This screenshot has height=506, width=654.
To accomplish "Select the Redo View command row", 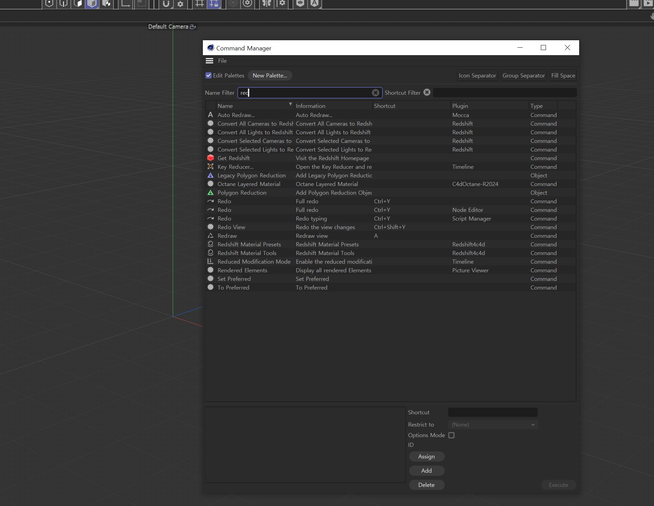I will [x=391, y=227].
